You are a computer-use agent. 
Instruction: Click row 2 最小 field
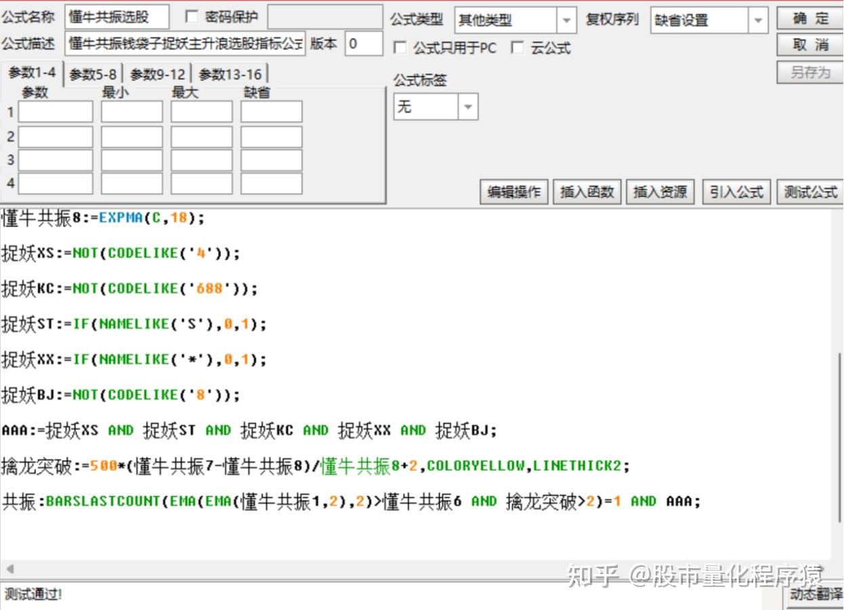point(132,136)
